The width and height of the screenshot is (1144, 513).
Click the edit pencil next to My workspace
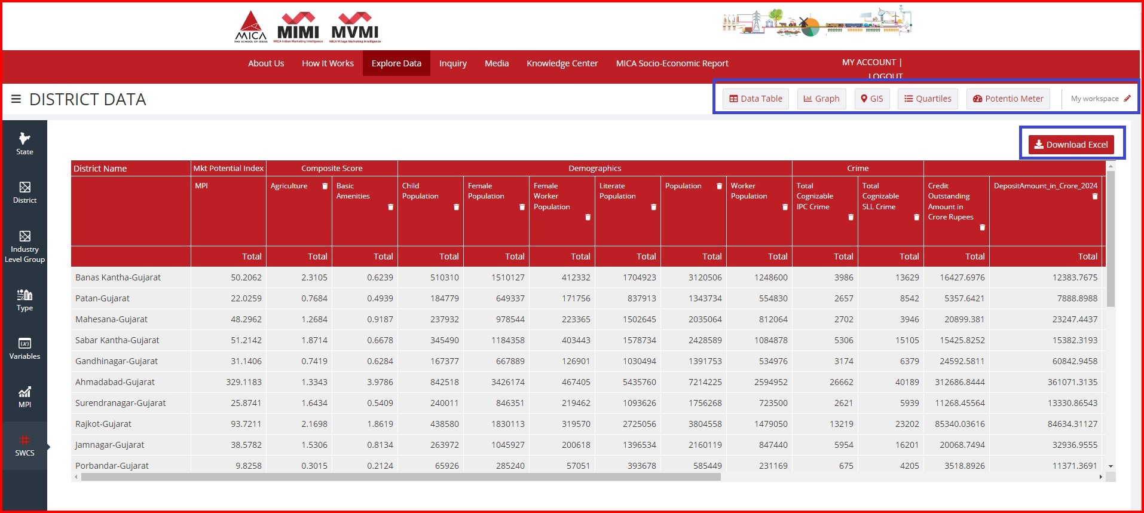point(1127,99)
